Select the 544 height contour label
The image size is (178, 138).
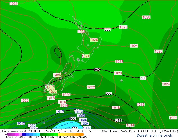(118, 120)
